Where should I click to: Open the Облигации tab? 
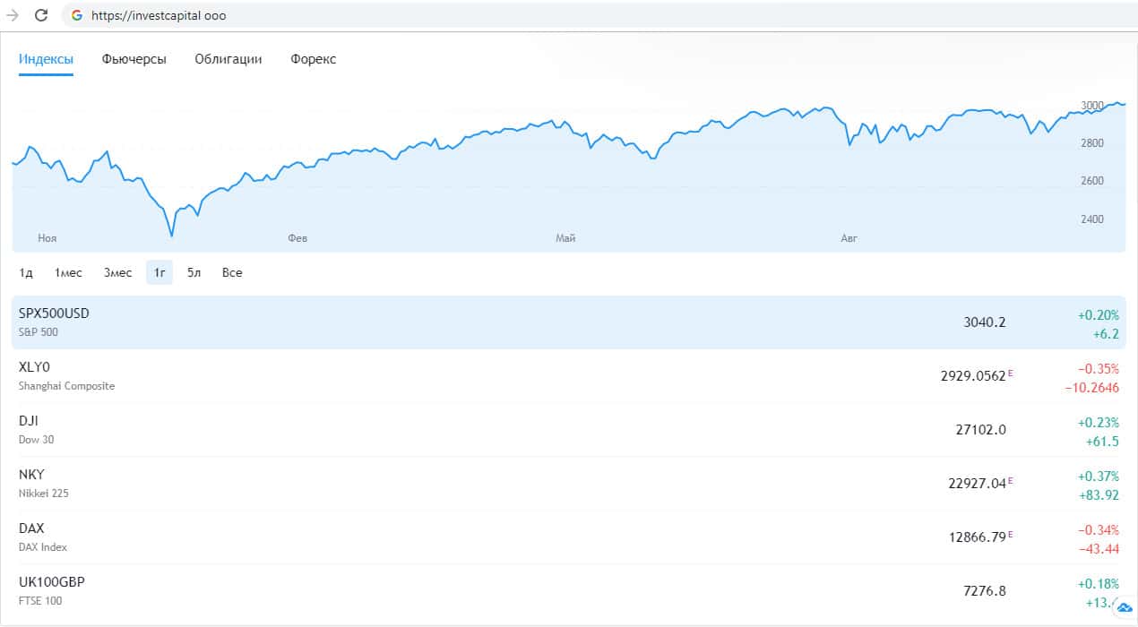(x=228, y=59)
